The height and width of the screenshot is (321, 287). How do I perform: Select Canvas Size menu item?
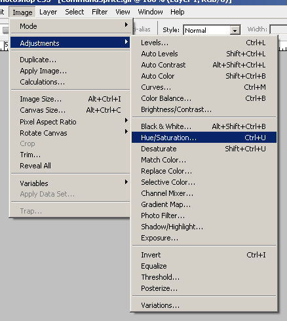tap(70, 110)
